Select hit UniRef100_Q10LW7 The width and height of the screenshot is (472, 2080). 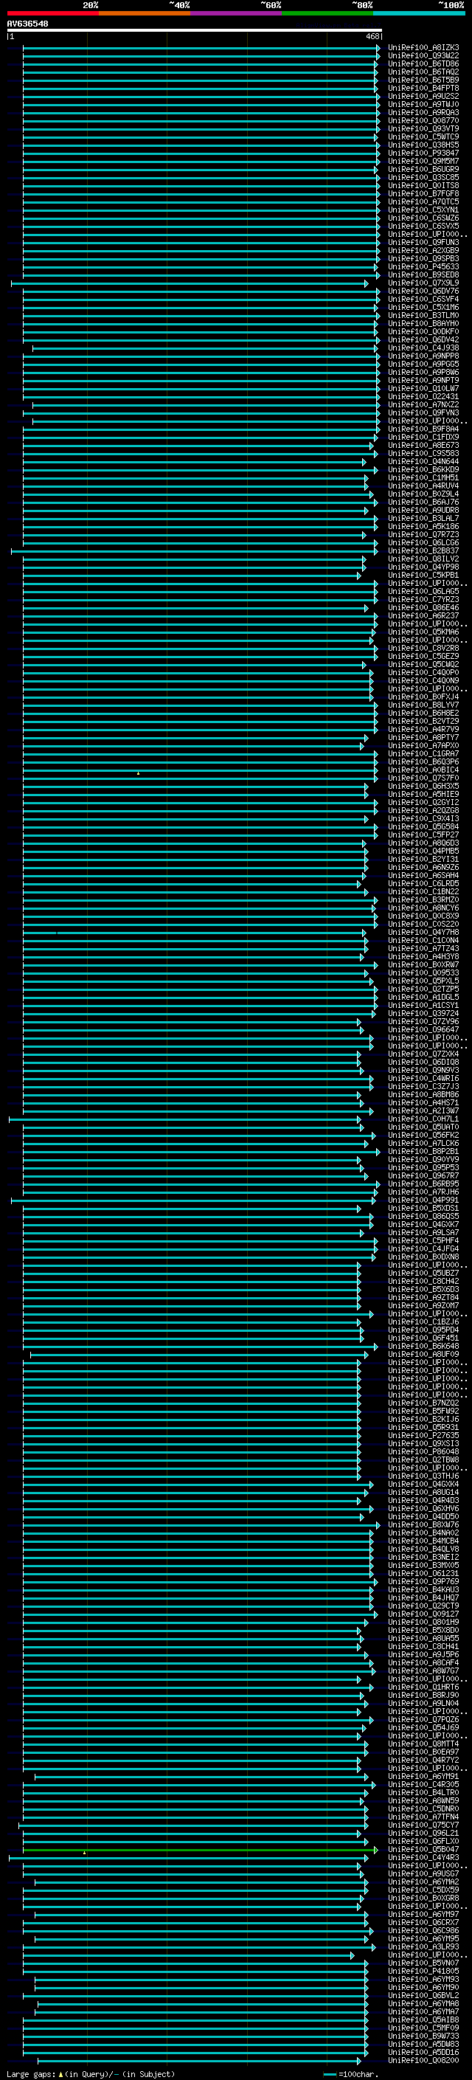click(423, 388)
